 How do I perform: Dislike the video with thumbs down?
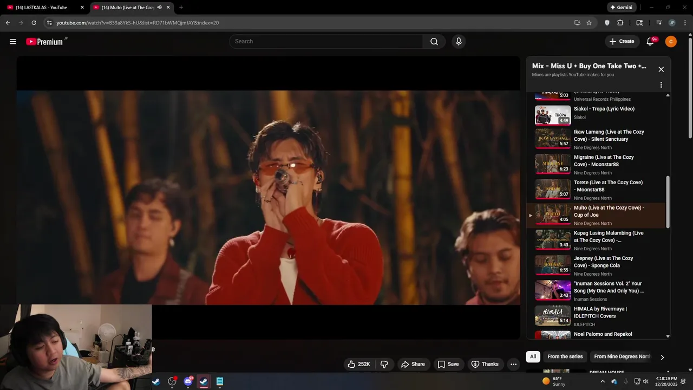pos(384,364)
